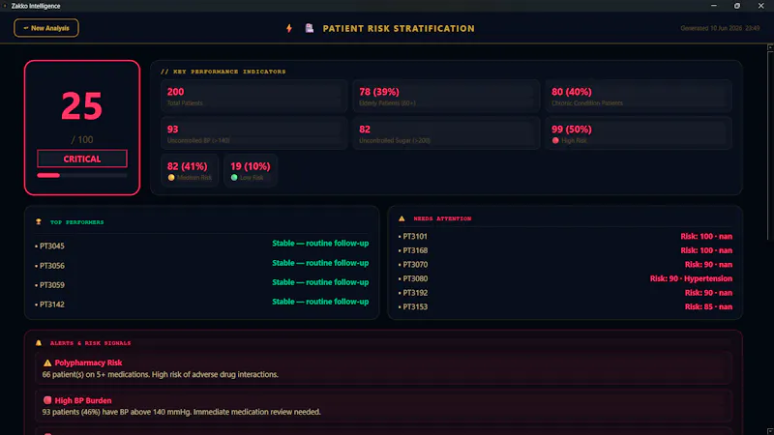Screen dimensions: 774x435
Task: Click the yellow dot next to Medium Risk
Action: click(x=171, y=178)
